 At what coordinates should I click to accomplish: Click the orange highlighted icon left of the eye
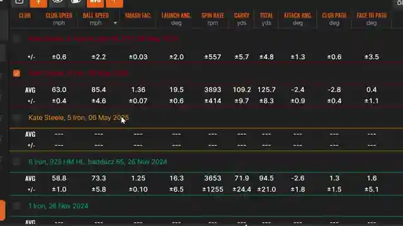[x=38, y=3]
